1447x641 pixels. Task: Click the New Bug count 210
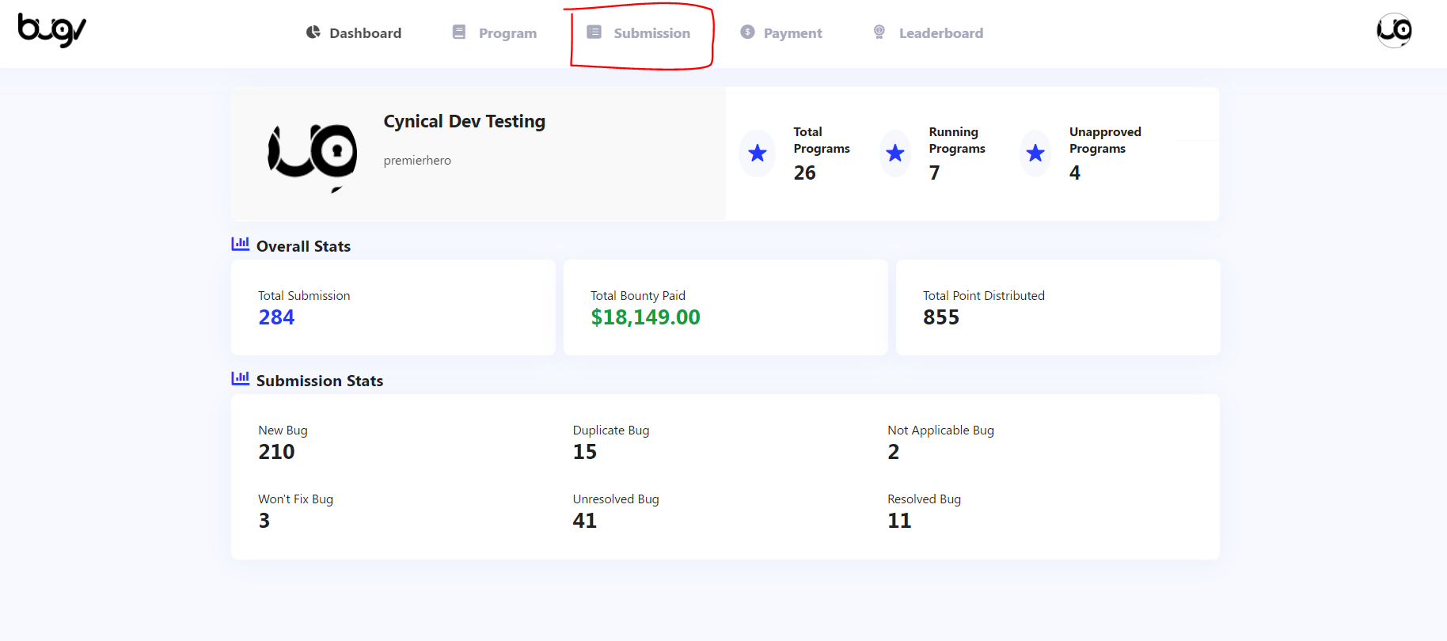[276, 452]
